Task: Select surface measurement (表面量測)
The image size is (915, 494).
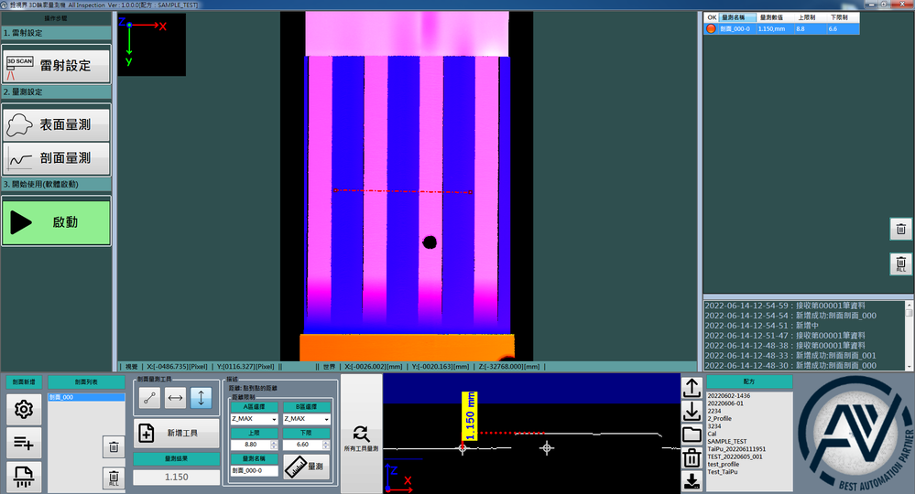Action: (x=56, y=124)
